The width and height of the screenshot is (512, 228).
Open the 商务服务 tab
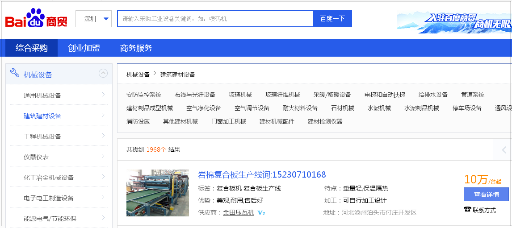click(x=136, y=48)
